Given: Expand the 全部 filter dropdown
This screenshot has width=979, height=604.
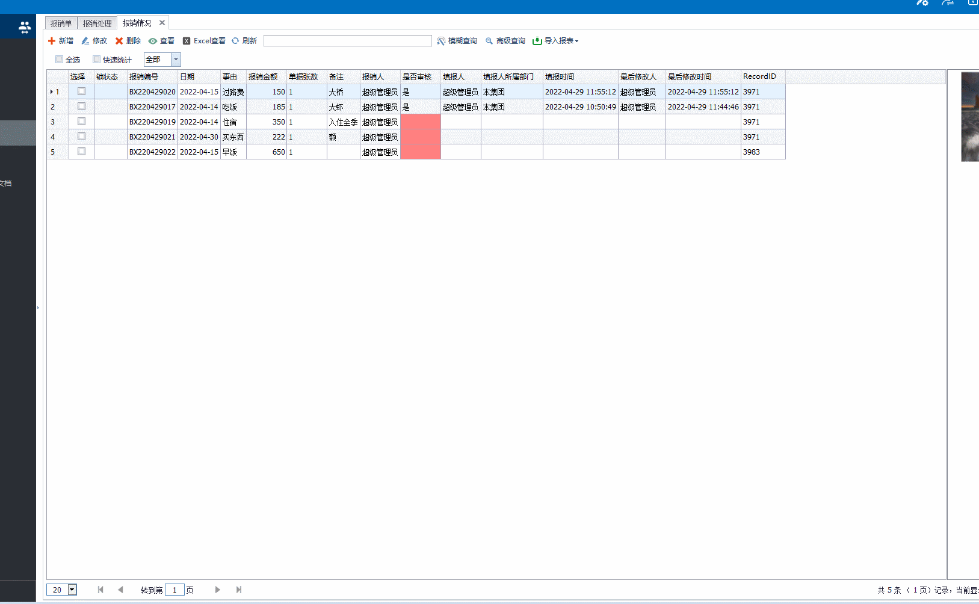Looking at the screenshot, I should coord(176,60).
